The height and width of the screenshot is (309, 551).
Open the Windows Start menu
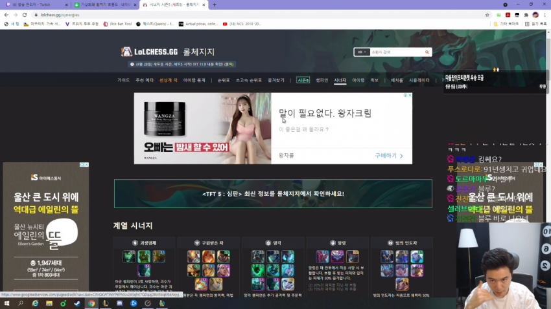coord(6,303)
